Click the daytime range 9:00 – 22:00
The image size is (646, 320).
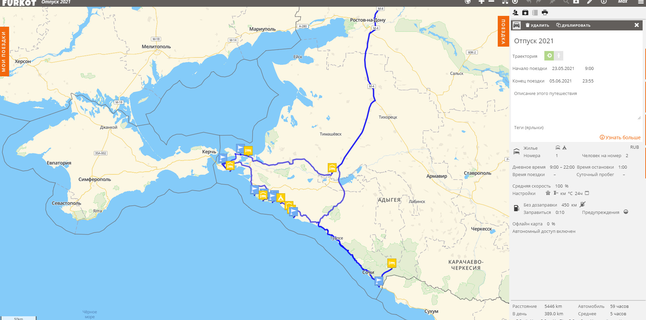[562, 167]
